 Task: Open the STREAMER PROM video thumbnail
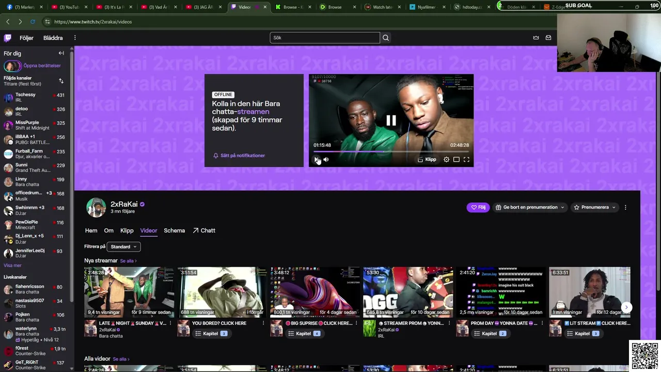[x=408, y=292]
